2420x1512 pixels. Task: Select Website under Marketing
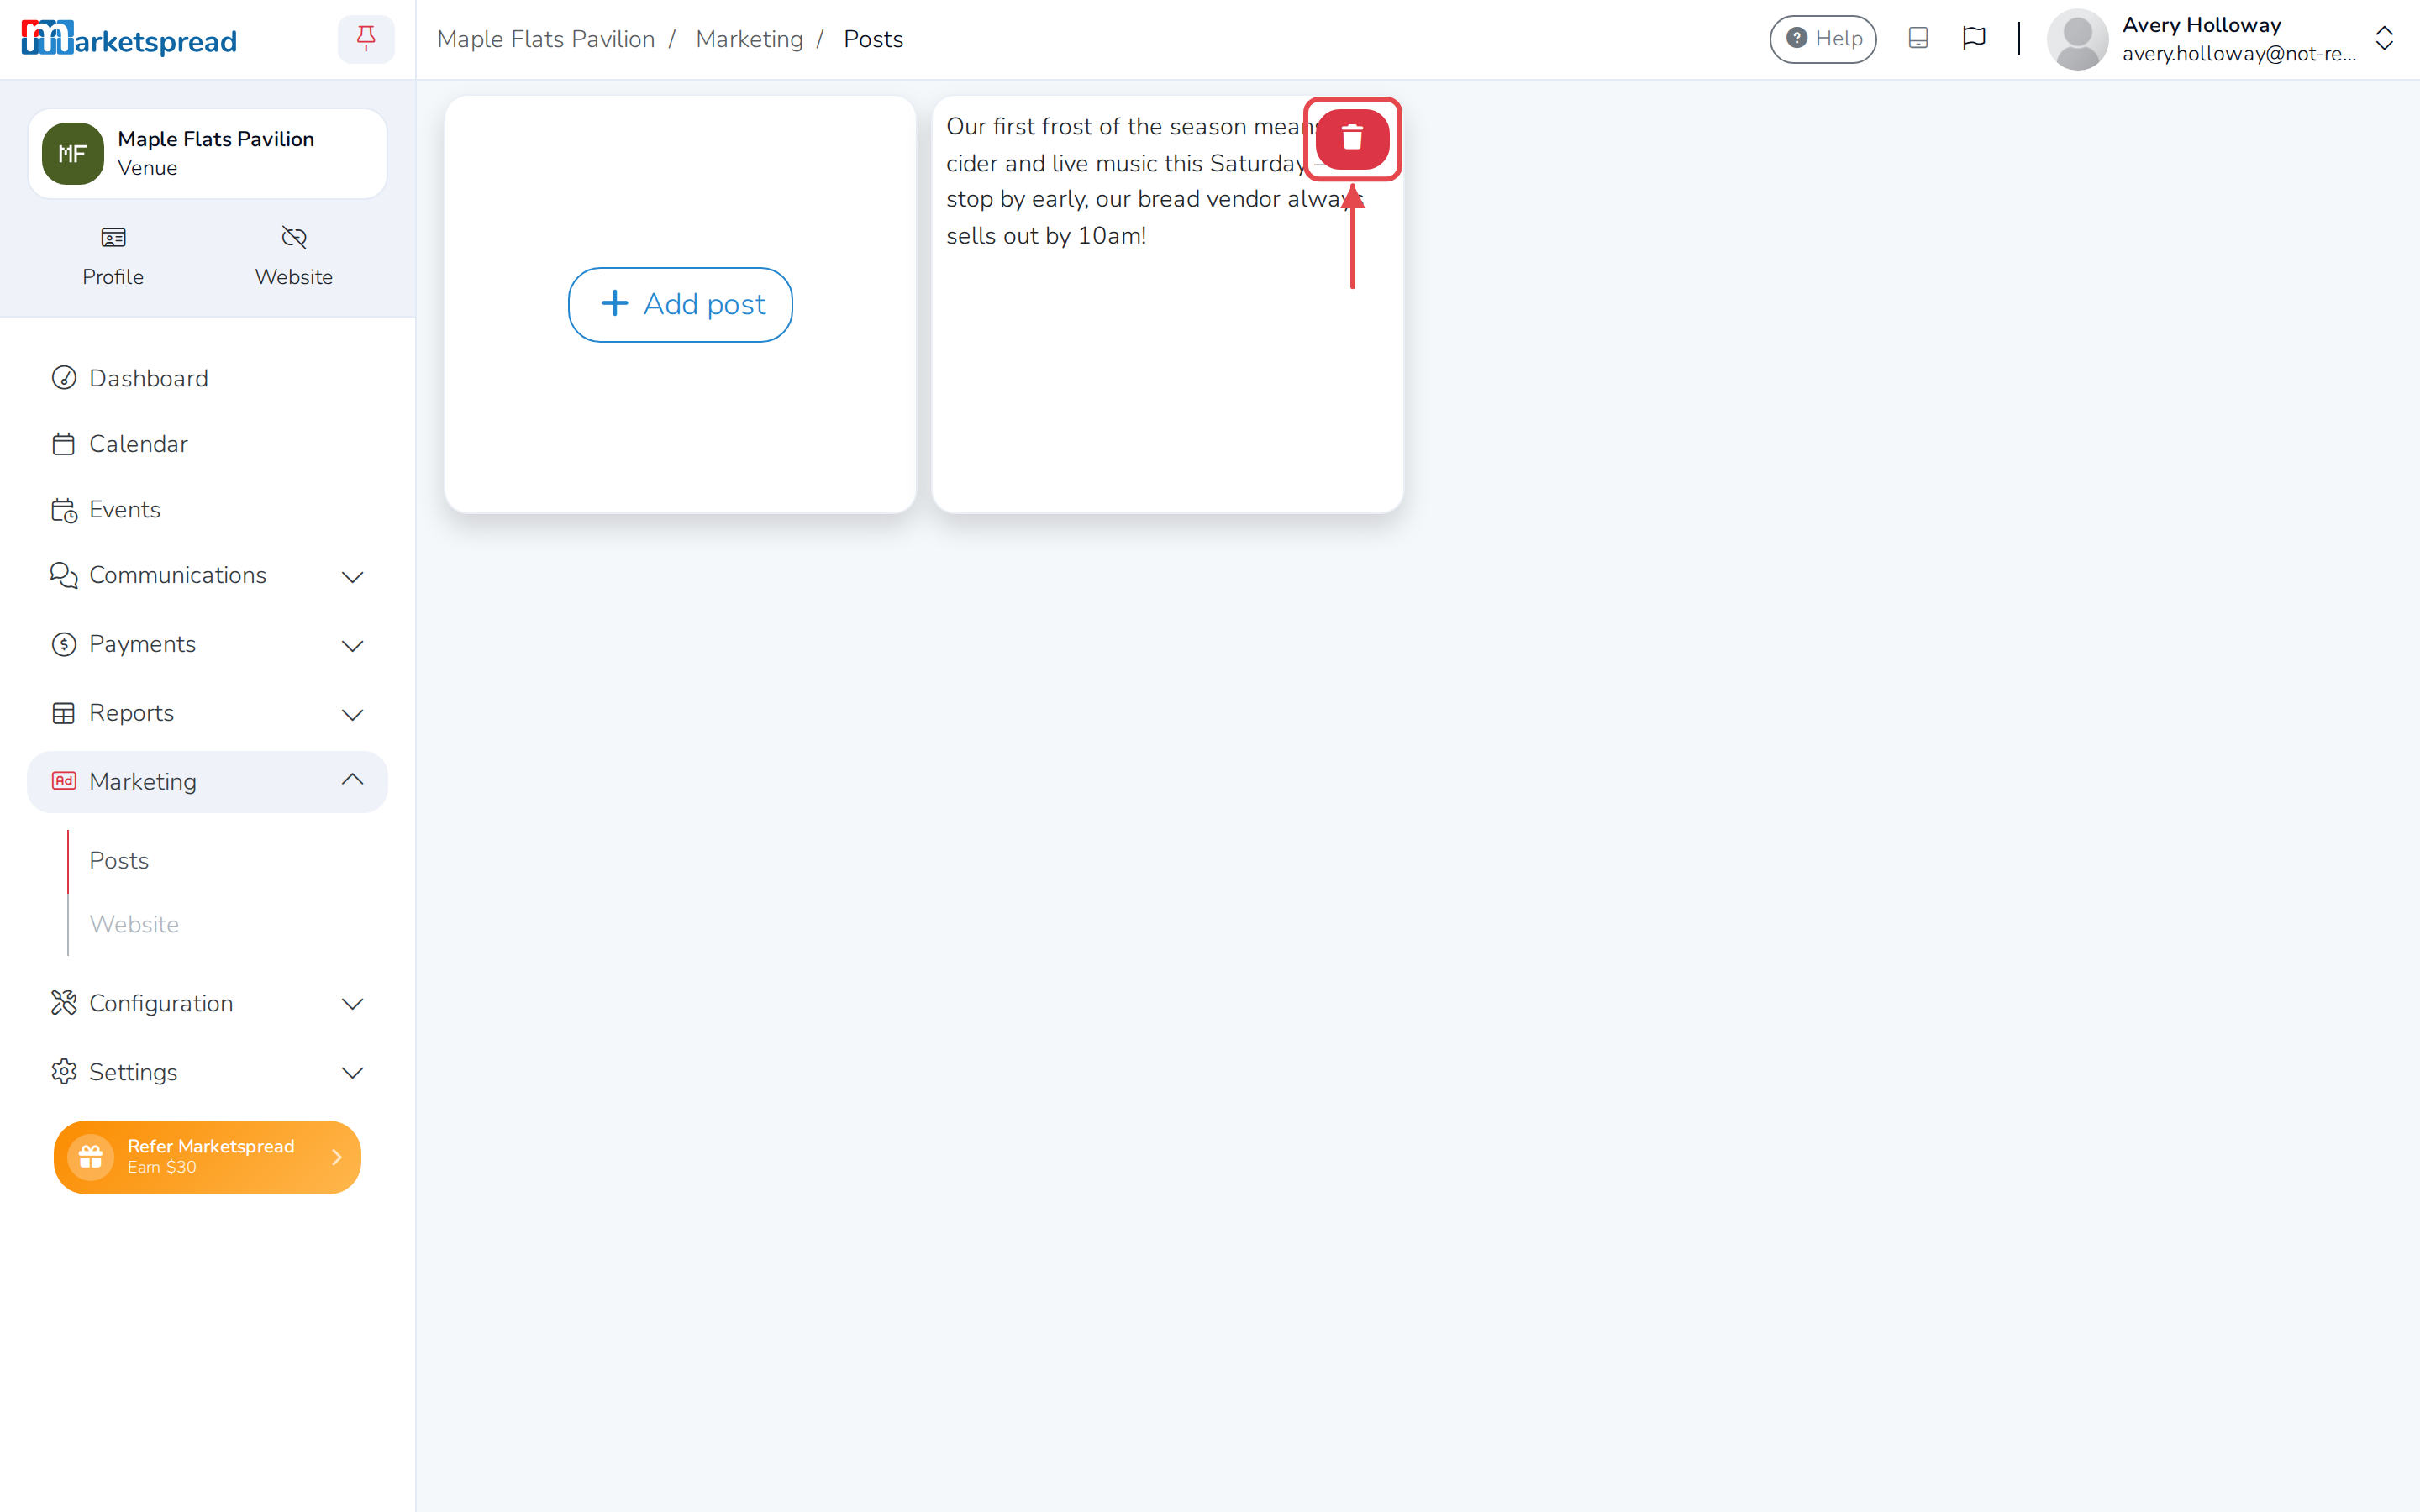[134, 924]
